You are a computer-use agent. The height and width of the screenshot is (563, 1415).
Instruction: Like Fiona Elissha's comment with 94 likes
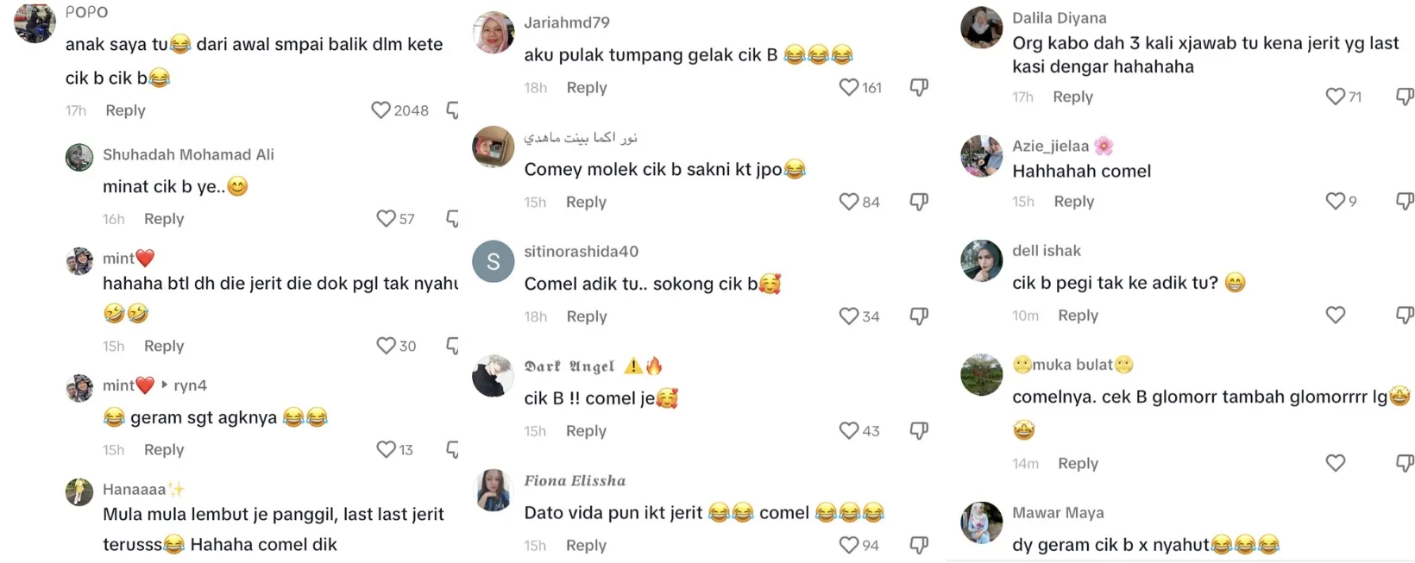849,545
